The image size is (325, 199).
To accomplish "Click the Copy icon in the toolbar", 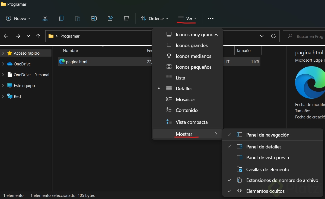I will [x=61, y=18].
